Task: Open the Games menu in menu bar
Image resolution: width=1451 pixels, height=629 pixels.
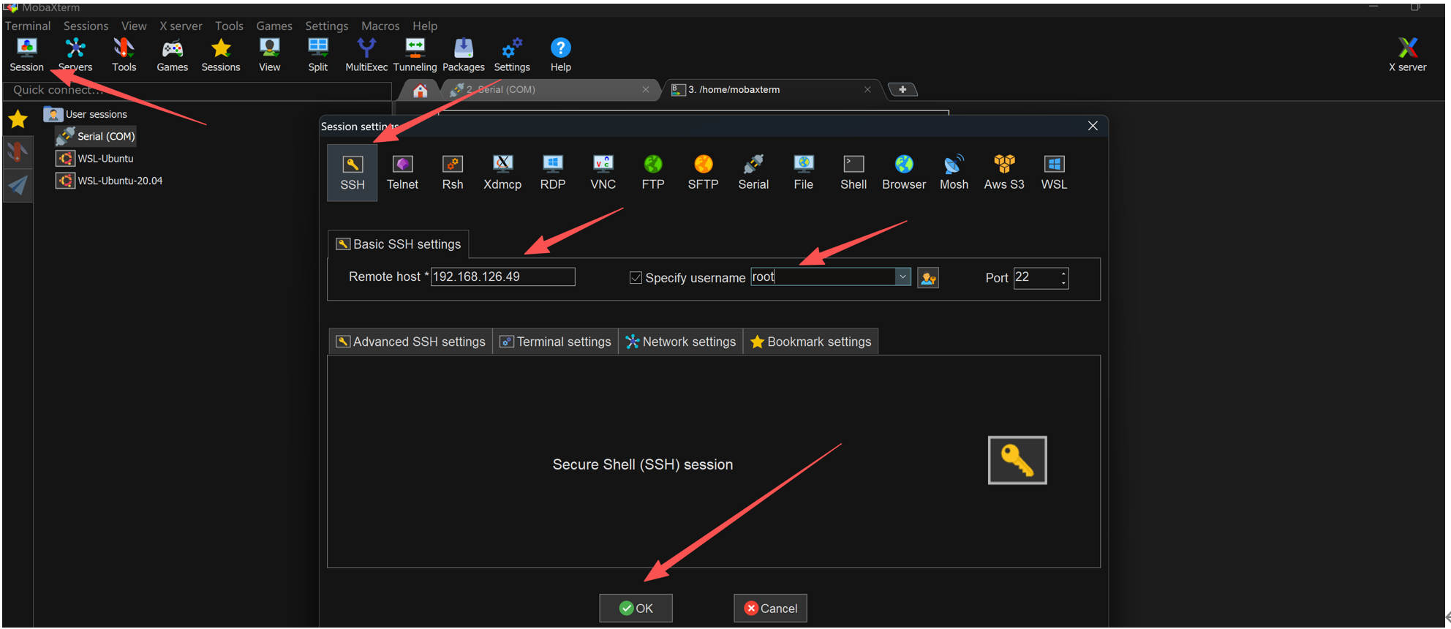Action: [x=274, y=26]
